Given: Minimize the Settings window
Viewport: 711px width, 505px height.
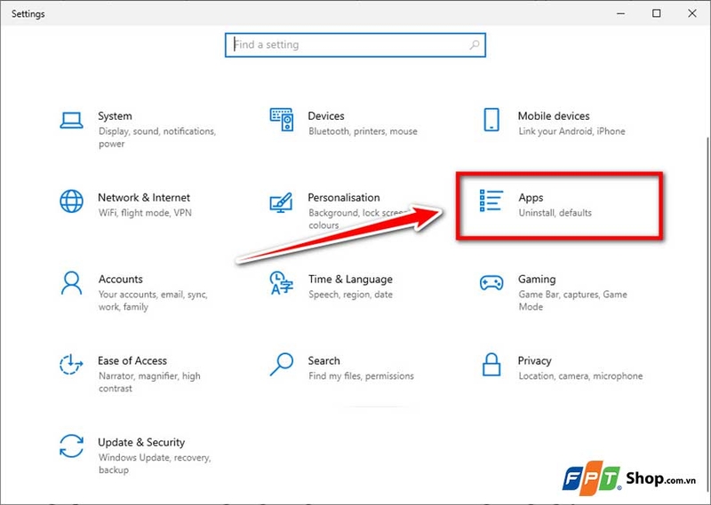Looking at the screenshot, I should tap(620, 13).
